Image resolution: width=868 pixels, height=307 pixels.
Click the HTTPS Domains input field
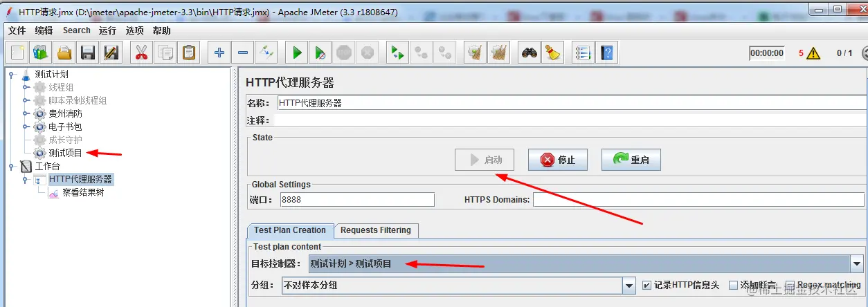coord(699,200)
